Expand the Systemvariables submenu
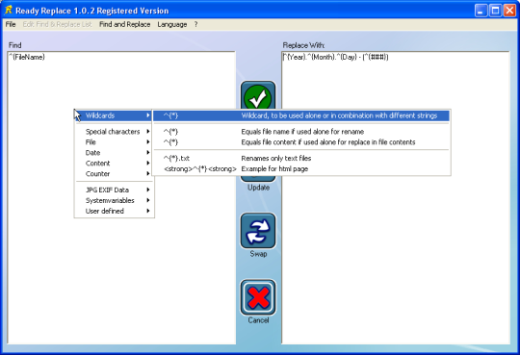Image resolution: width=520 pixels, height=355 pixels. click(x=114, y=200)
